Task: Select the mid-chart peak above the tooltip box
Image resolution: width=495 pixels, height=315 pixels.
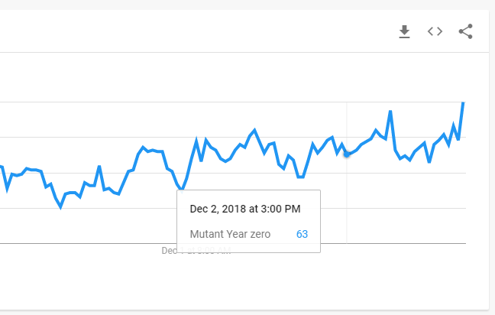Action: (x=254, y=130)
